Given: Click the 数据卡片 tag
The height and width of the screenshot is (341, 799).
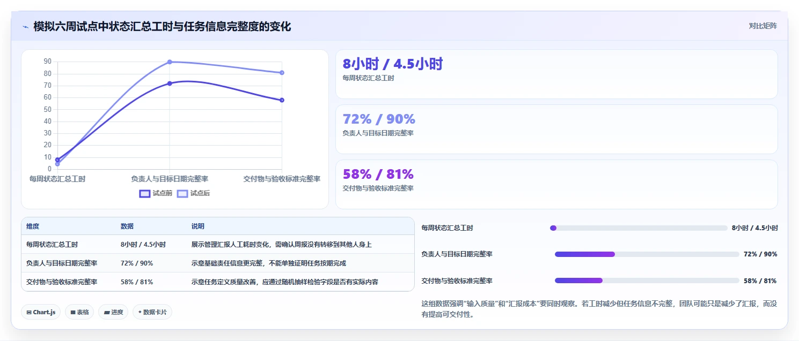Looking at the screenshot, I should (x=152, y=312).
